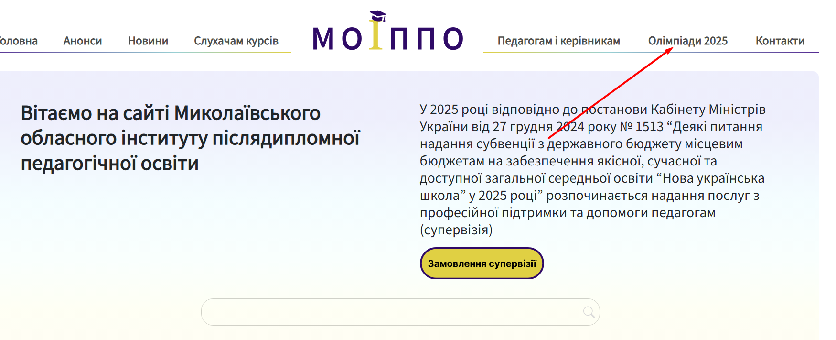Viewport: 836px width, 340px height.
Task: Focus the site search input field
Action: click(x=392, y=312)
